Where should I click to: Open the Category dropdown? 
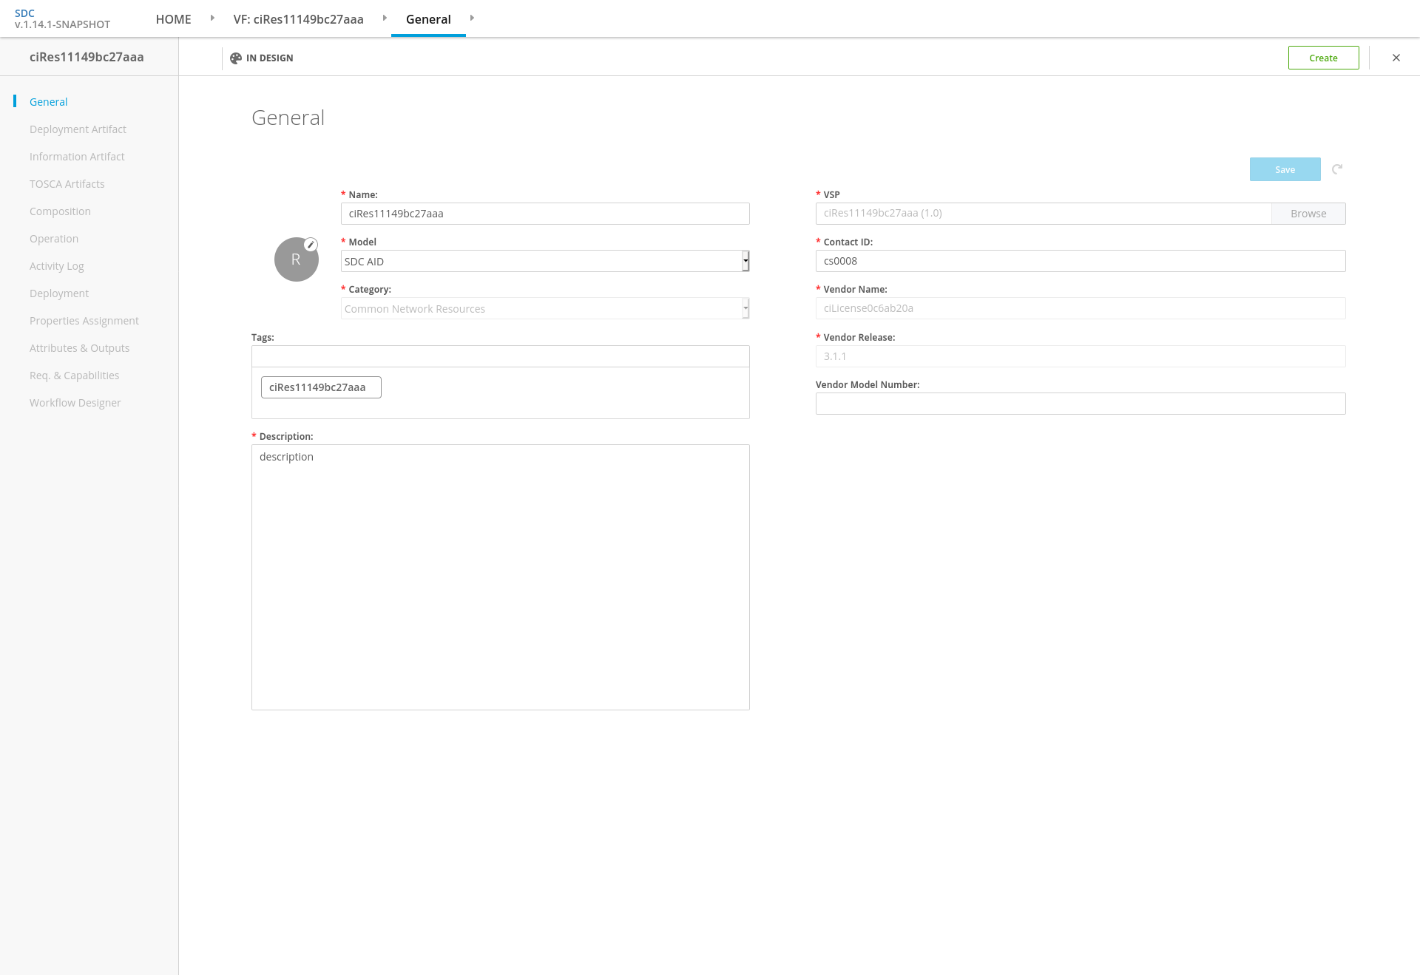[x=544, y=308]
